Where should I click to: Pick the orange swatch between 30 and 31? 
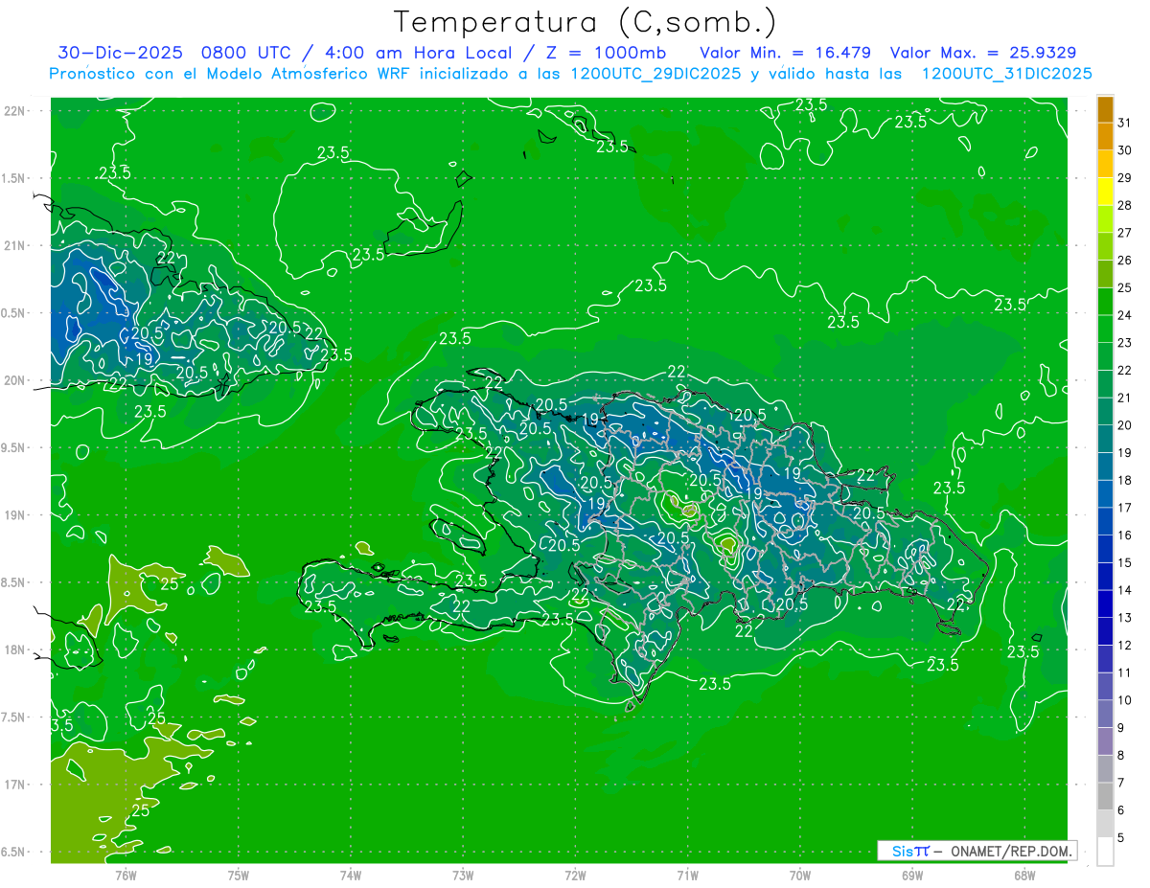(1105, 137)
